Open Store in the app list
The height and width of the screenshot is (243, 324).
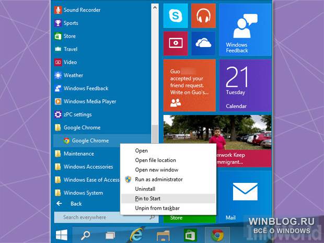pyautogui.click(x=65, y=36)
